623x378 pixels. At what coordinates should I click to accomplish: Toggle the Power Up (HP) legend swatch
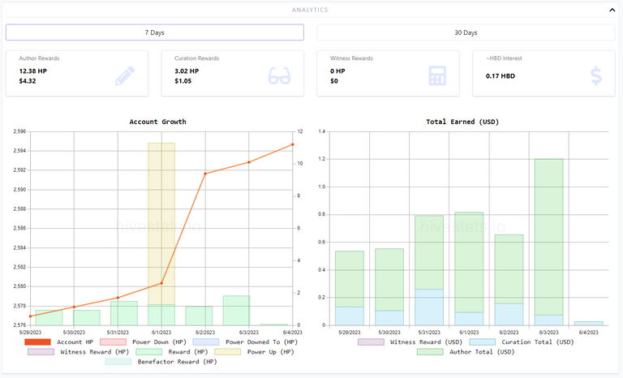[x=228, y=352]
